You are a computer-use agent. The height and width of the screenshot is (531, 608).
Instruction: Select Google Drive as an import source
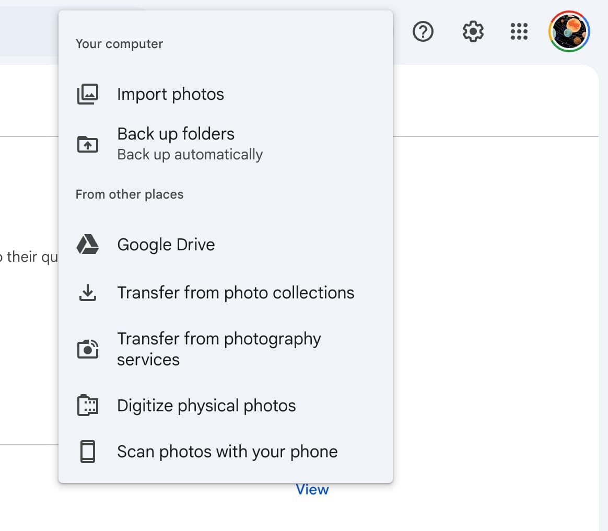pyautogui.click(x=166, y=244)
